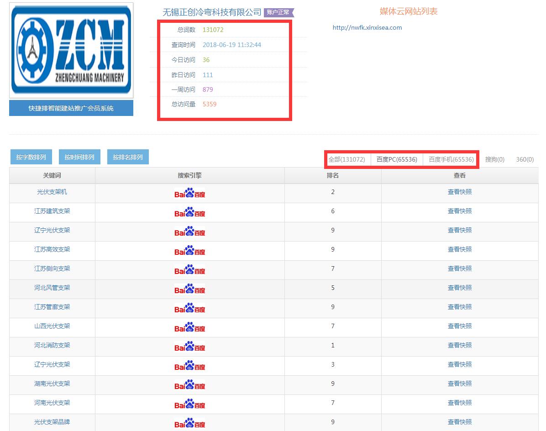
Task: Click Baidu logo in 江苏建筑支架 row
Action: point(190,213)
